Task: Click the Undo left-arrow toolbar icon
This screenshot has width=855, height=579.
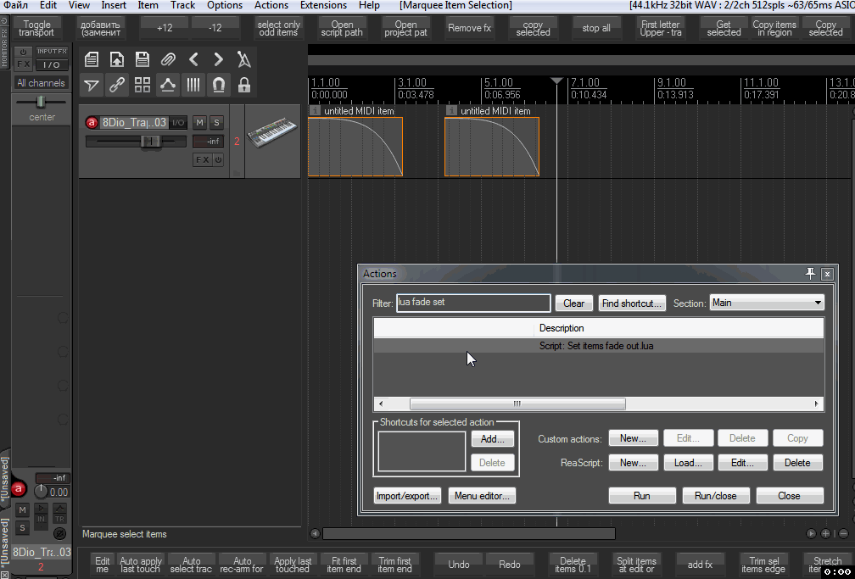Action: click(x=193, y=59)
